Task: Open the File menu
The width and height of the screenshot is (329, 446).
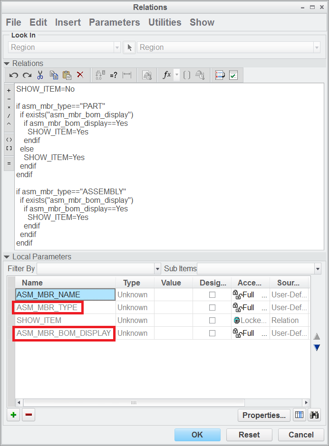Action: (13, 22)
